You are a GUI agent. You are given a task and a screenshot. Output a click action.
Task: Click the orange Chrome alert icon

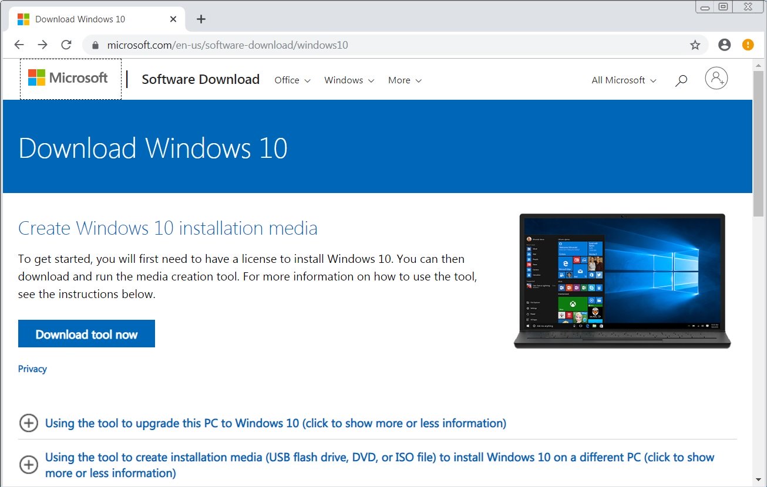click(748, 45)
